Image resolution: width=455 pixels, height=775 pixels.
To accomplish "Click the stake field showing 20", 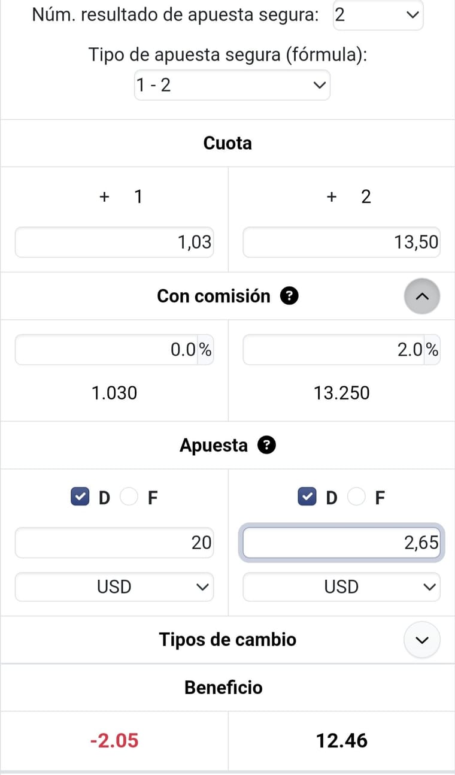I will 114,543.
